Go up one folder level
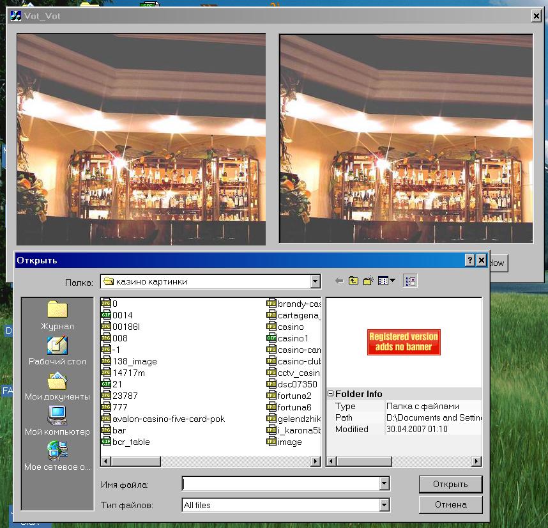 tap(353, 281)
